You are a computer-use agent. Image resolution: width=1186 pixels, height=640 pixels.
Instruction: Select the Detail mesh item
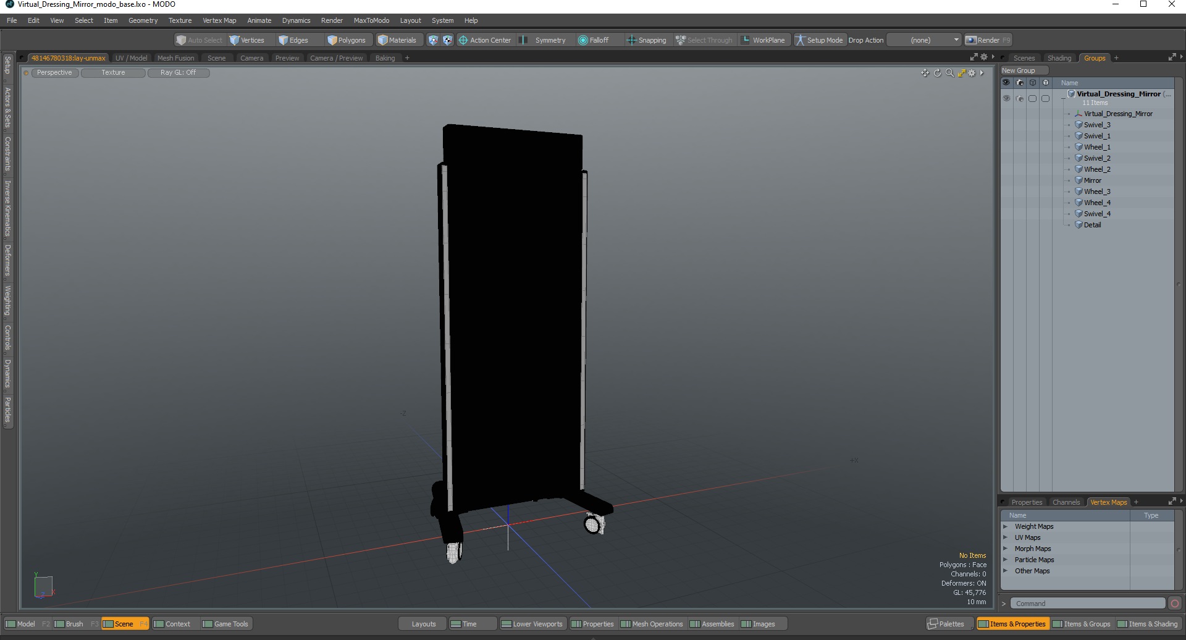pos(1092,225)
